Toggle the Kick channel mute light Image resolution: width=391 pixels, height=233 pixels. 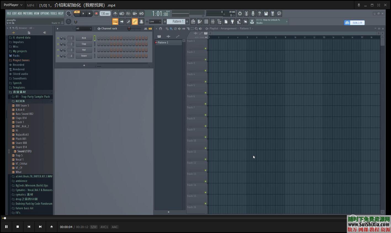tap(58, 38)
